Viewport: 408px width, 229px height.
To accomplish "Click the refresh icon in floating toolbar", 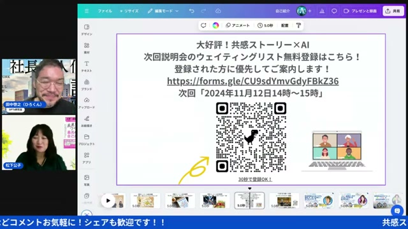I will click(x=203, y=25).
